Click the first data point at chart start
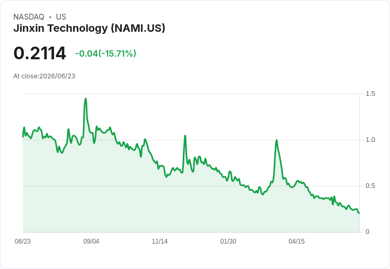The height and width of the screenshot is (269, 390). 23,137
